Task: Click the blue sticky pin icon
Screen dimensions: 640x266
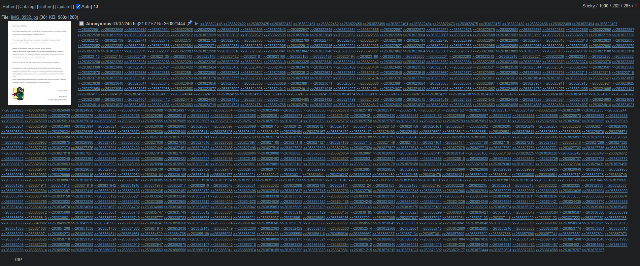Action: coord(190,23)
